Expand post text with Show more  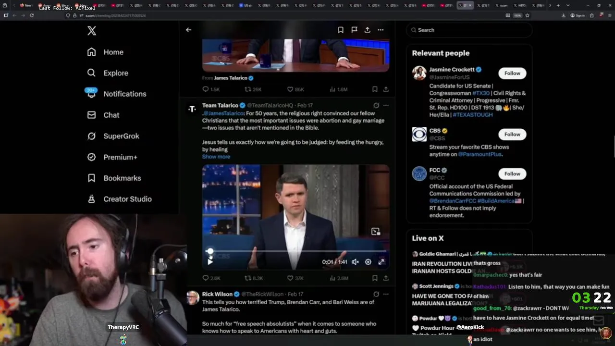[216, 157]
